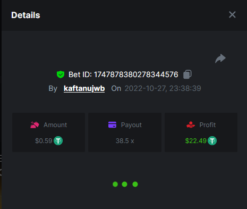
Task: Click the Profit label text
Action: click(x=208, y=125)
